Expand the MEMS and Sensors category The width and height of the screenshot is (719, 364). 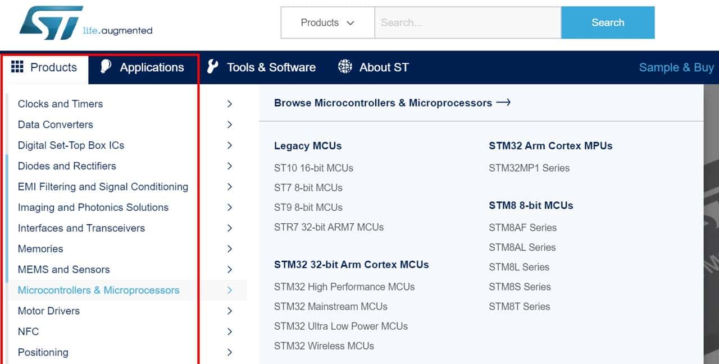[229, 269]
